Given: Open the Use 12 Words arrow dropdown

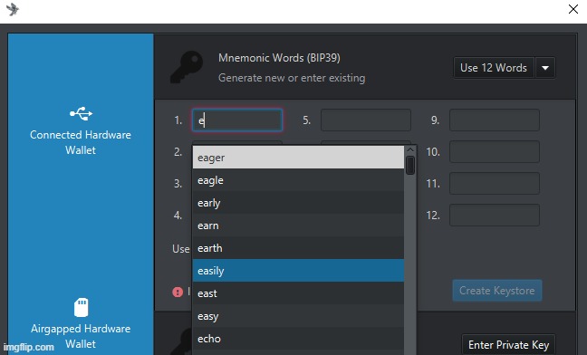Looking at the screenshot, I should [x=545, y=68].
